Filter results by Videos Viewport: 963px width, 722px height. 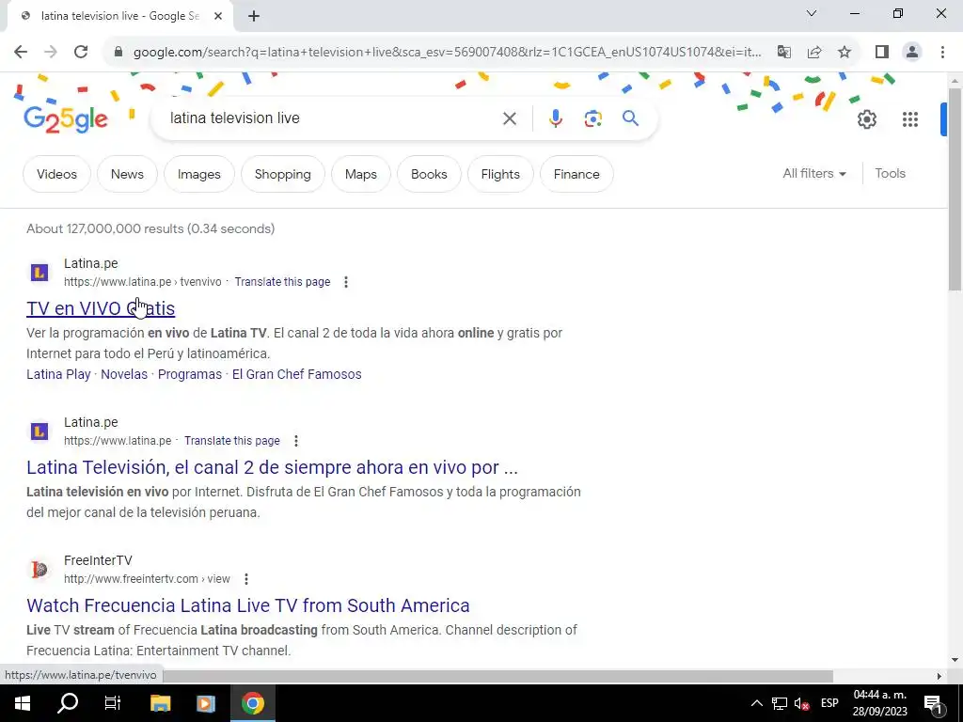[x=56, y=174]
